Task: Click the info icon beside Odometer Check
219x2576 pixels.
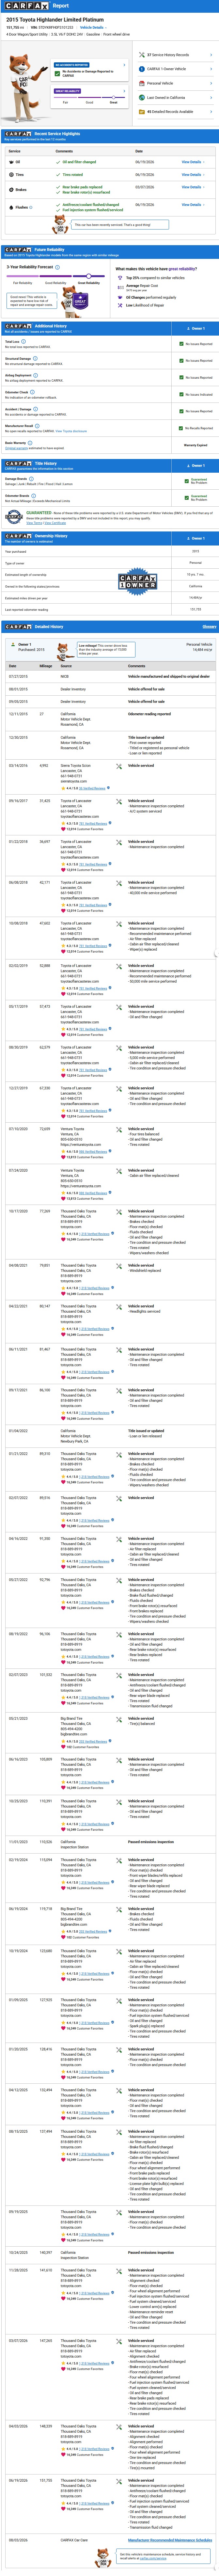Action: point(32,392)
